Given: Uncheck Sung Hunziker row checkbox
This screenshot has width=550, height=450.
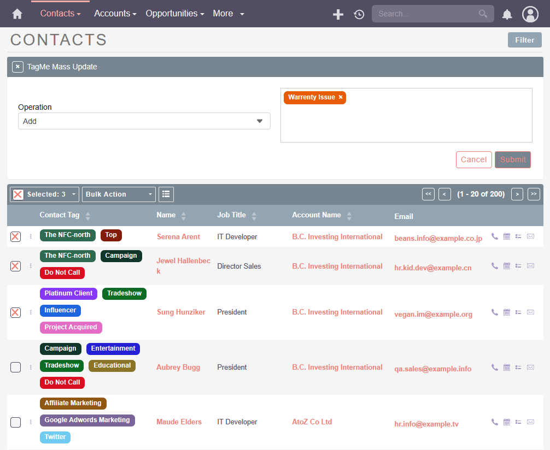Looking at the screenshot, I should 15,312.
